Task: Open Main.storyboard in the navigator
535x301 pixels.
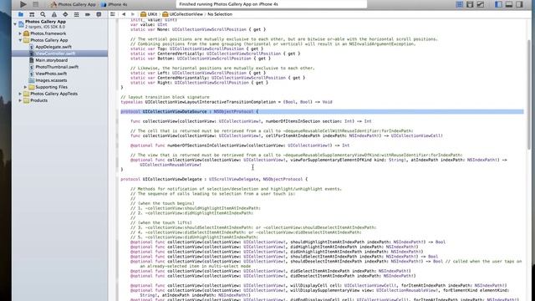Action: coord(52,60)
